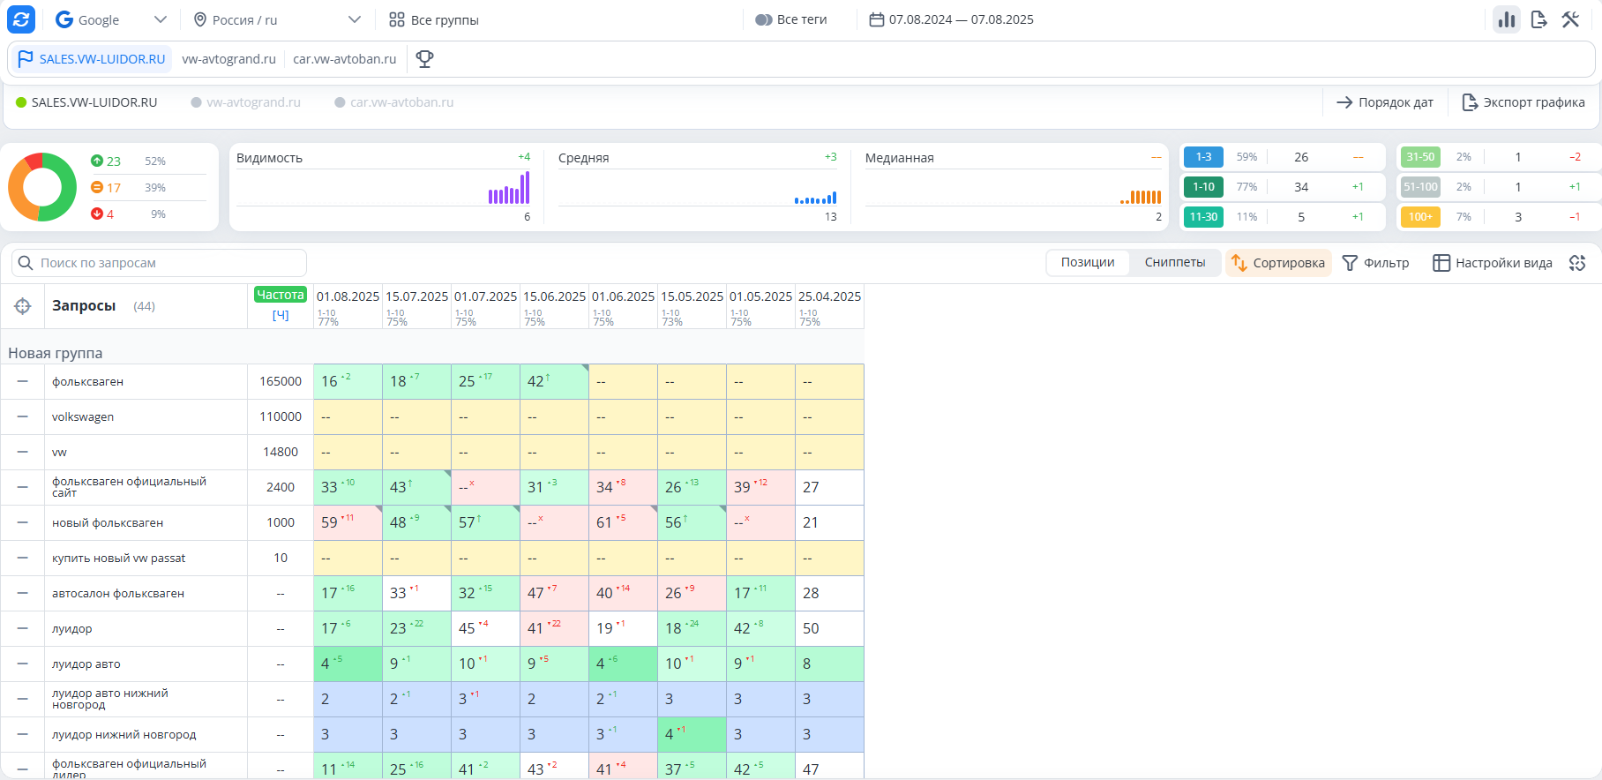Switch to car.vw-avtoban.ru competitor tab

(345, 59)
